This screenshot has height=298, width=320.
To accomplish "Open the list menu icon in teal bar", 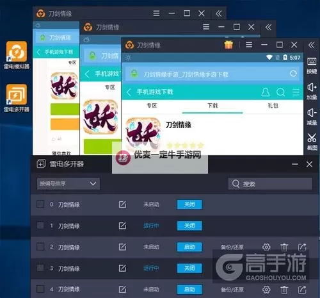I will [296, 92].
